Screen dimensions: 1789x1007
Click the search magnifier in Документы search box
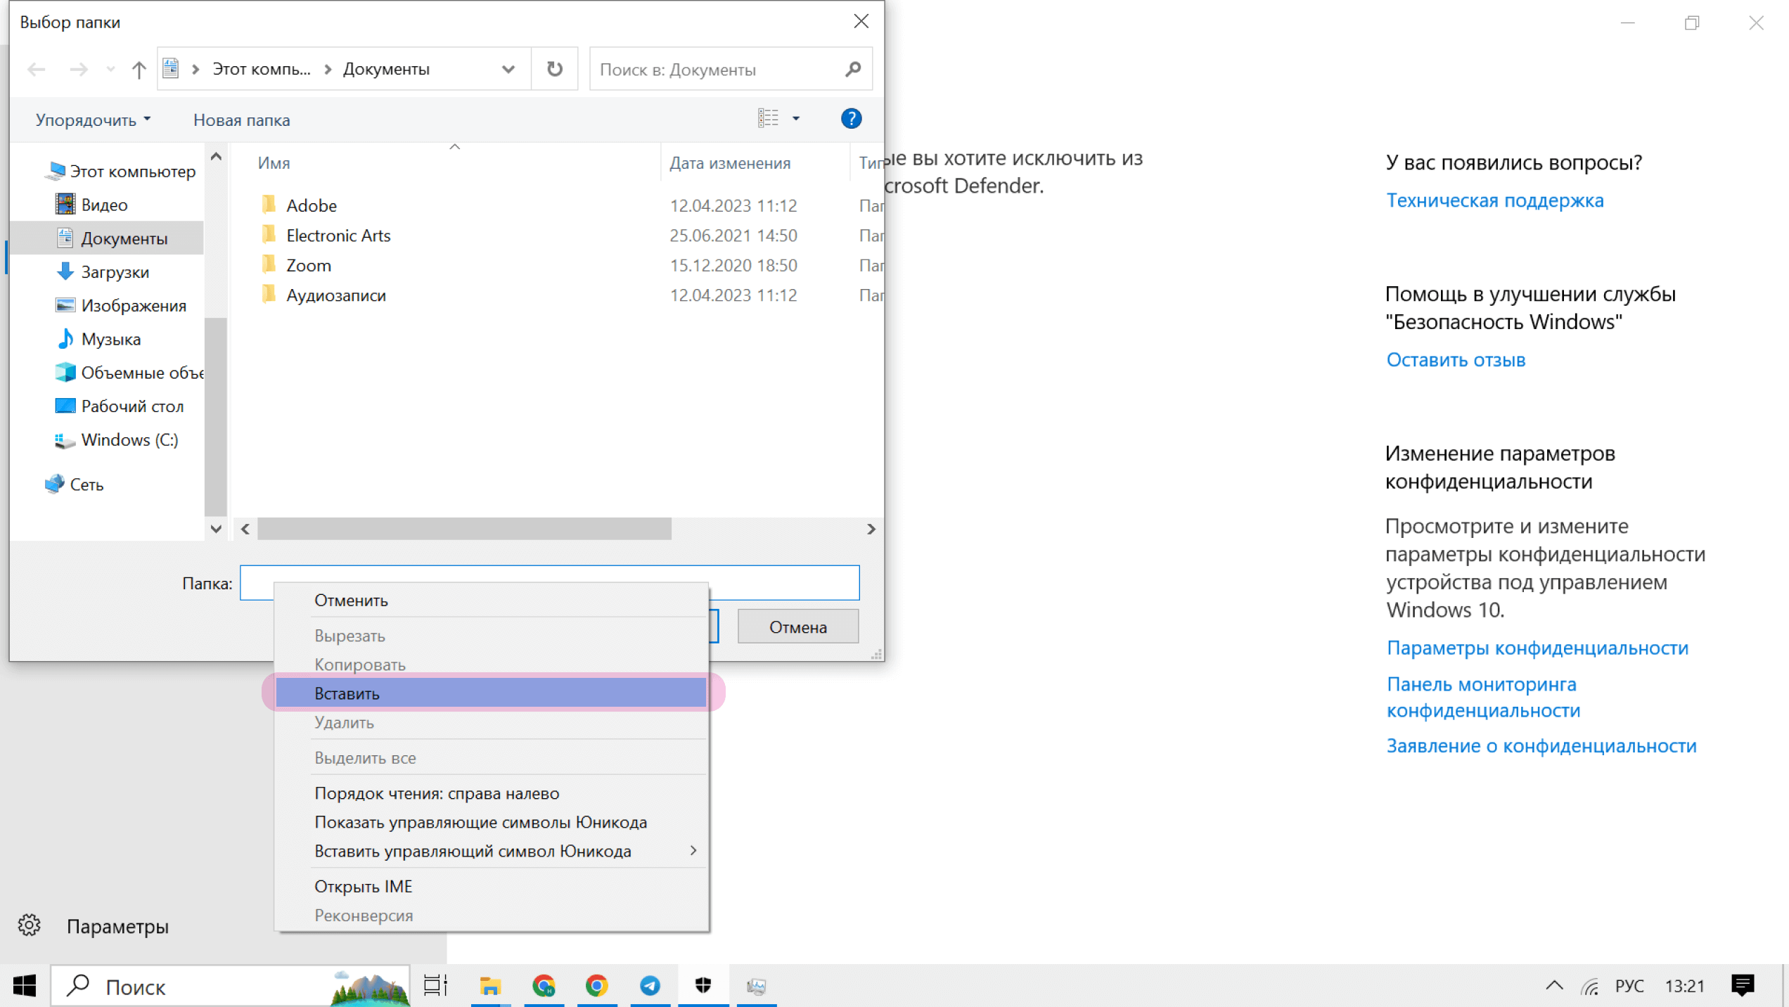[x=852, y=69]
